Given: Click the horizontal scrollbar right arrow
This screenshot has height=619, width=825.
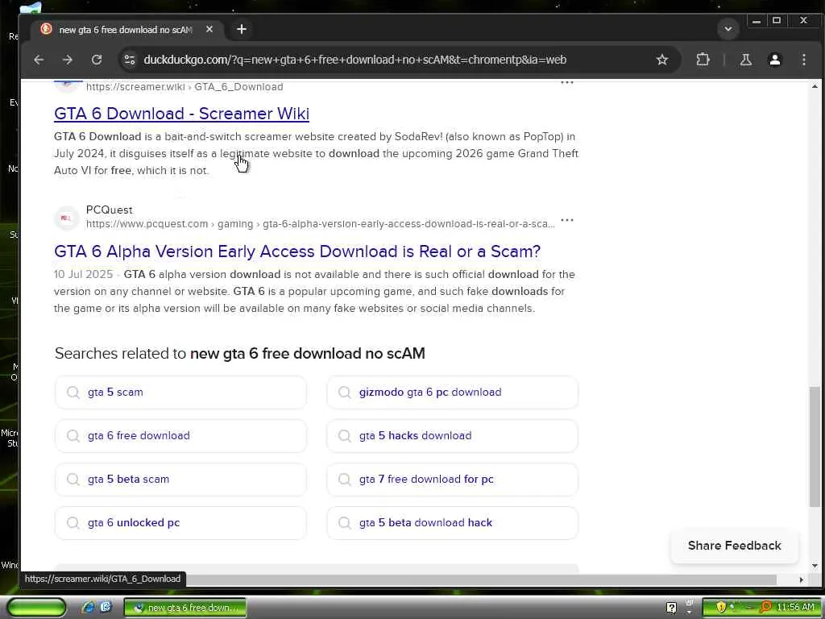Looking at the screenshot, I should point(801,580).
